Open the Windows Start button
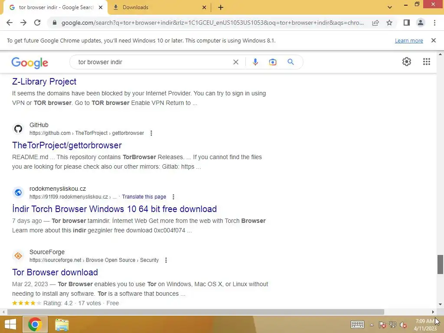 point(10,324)
